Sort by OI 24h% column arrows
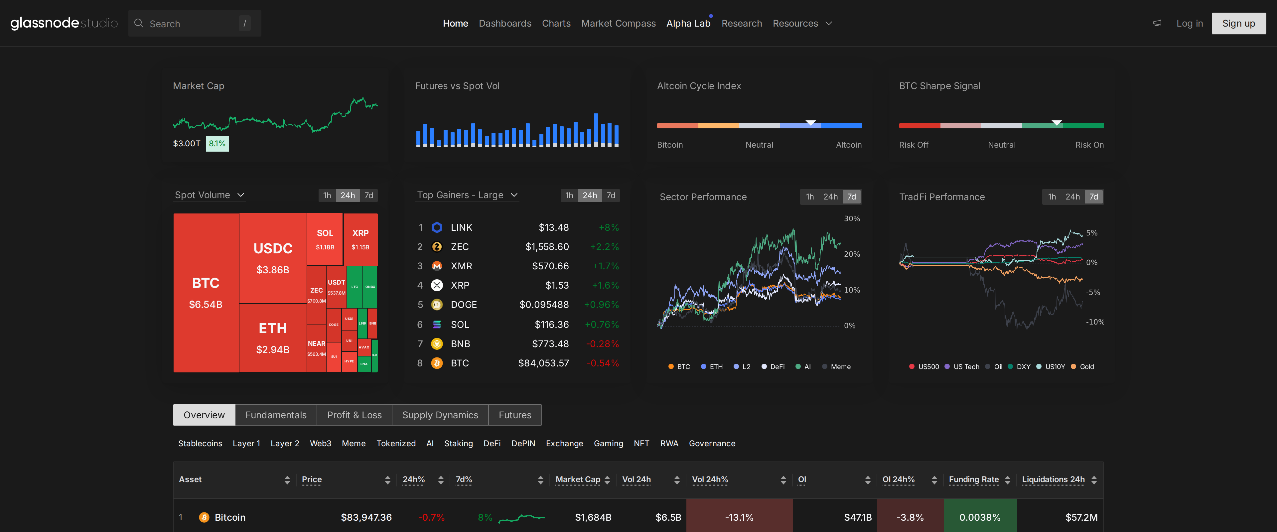The width and height of the screenshot is (1277, 532). coord(934,479)
